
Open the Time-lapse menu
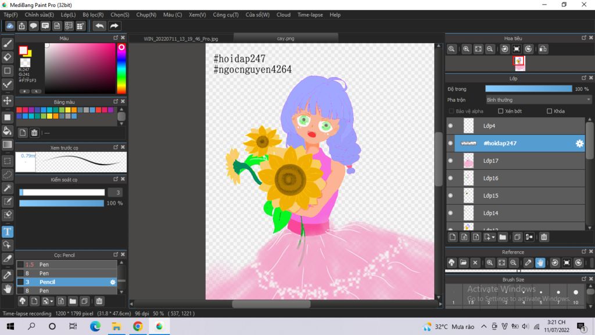[x=310, y=15]
